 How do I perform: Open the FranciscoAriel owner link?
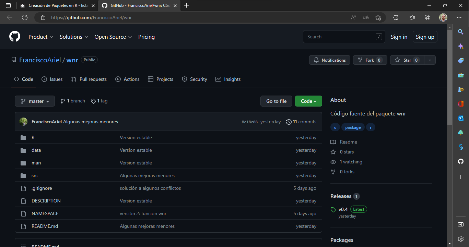pos(40,60)
